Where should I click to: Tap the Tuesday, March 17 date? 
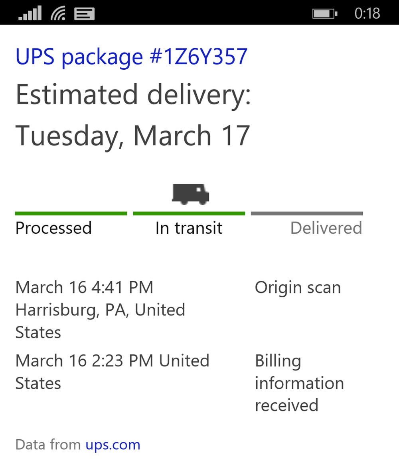coord(132,135)
